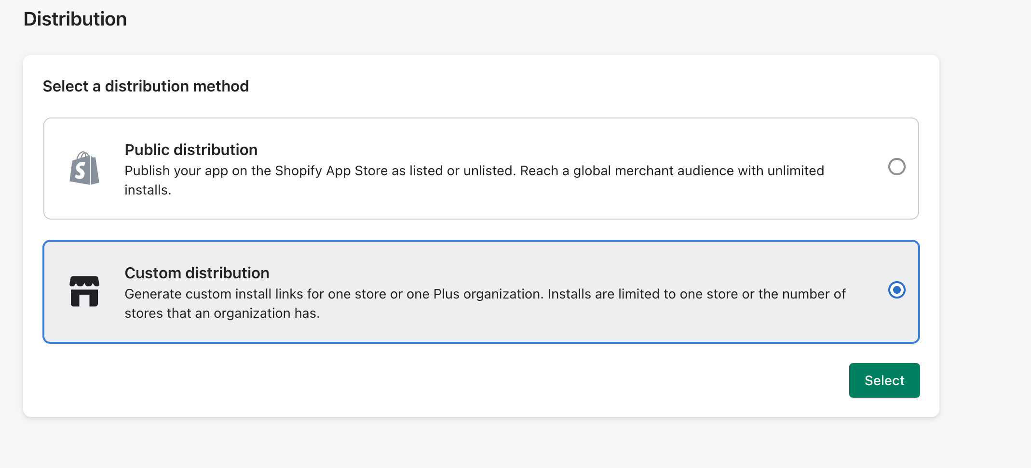The image size is (1031, 468).
Task: Select the Custom distribution radio button
Action: click(896, 290)
